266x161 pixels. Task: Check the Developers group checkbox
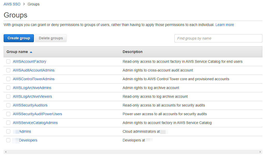click(8, 140)
